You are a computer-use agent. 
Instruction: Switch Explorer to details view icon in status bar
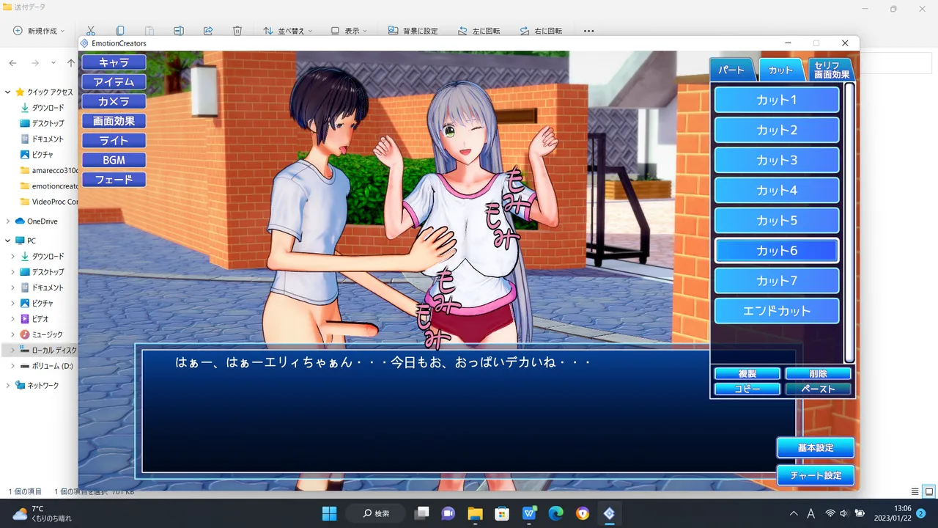[x=915, y=491]
